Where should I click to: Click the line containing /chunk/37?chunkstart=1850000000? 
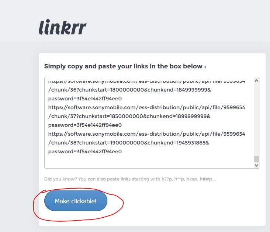point(129,116)
